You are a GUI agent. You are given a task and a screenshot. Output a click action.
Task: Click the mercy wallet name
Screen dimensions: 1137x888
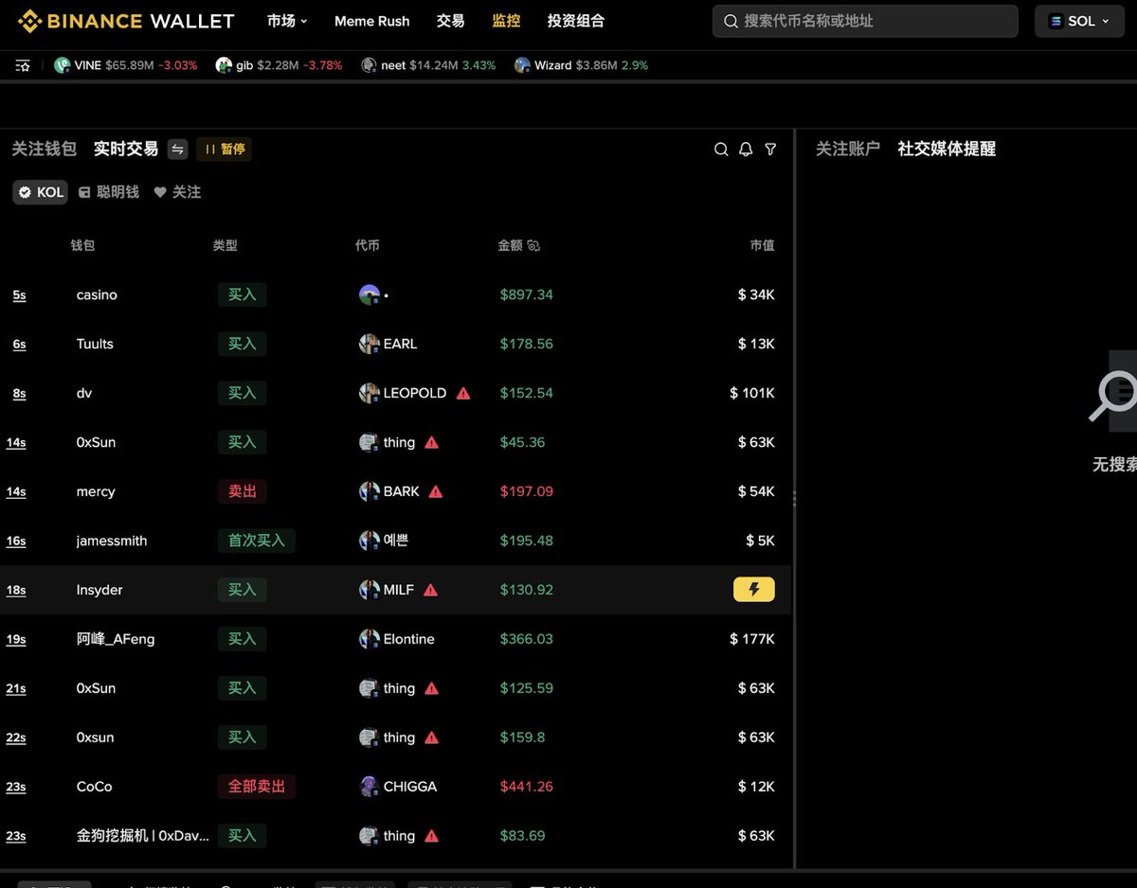96,491
